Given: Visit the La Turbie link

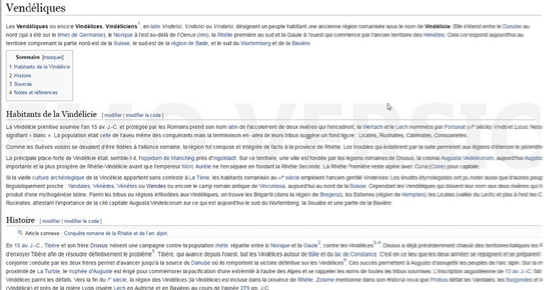Looking at the screenshot, I should (45, 271).
